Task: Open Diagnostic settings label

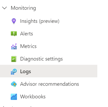Action: (41, 59)
